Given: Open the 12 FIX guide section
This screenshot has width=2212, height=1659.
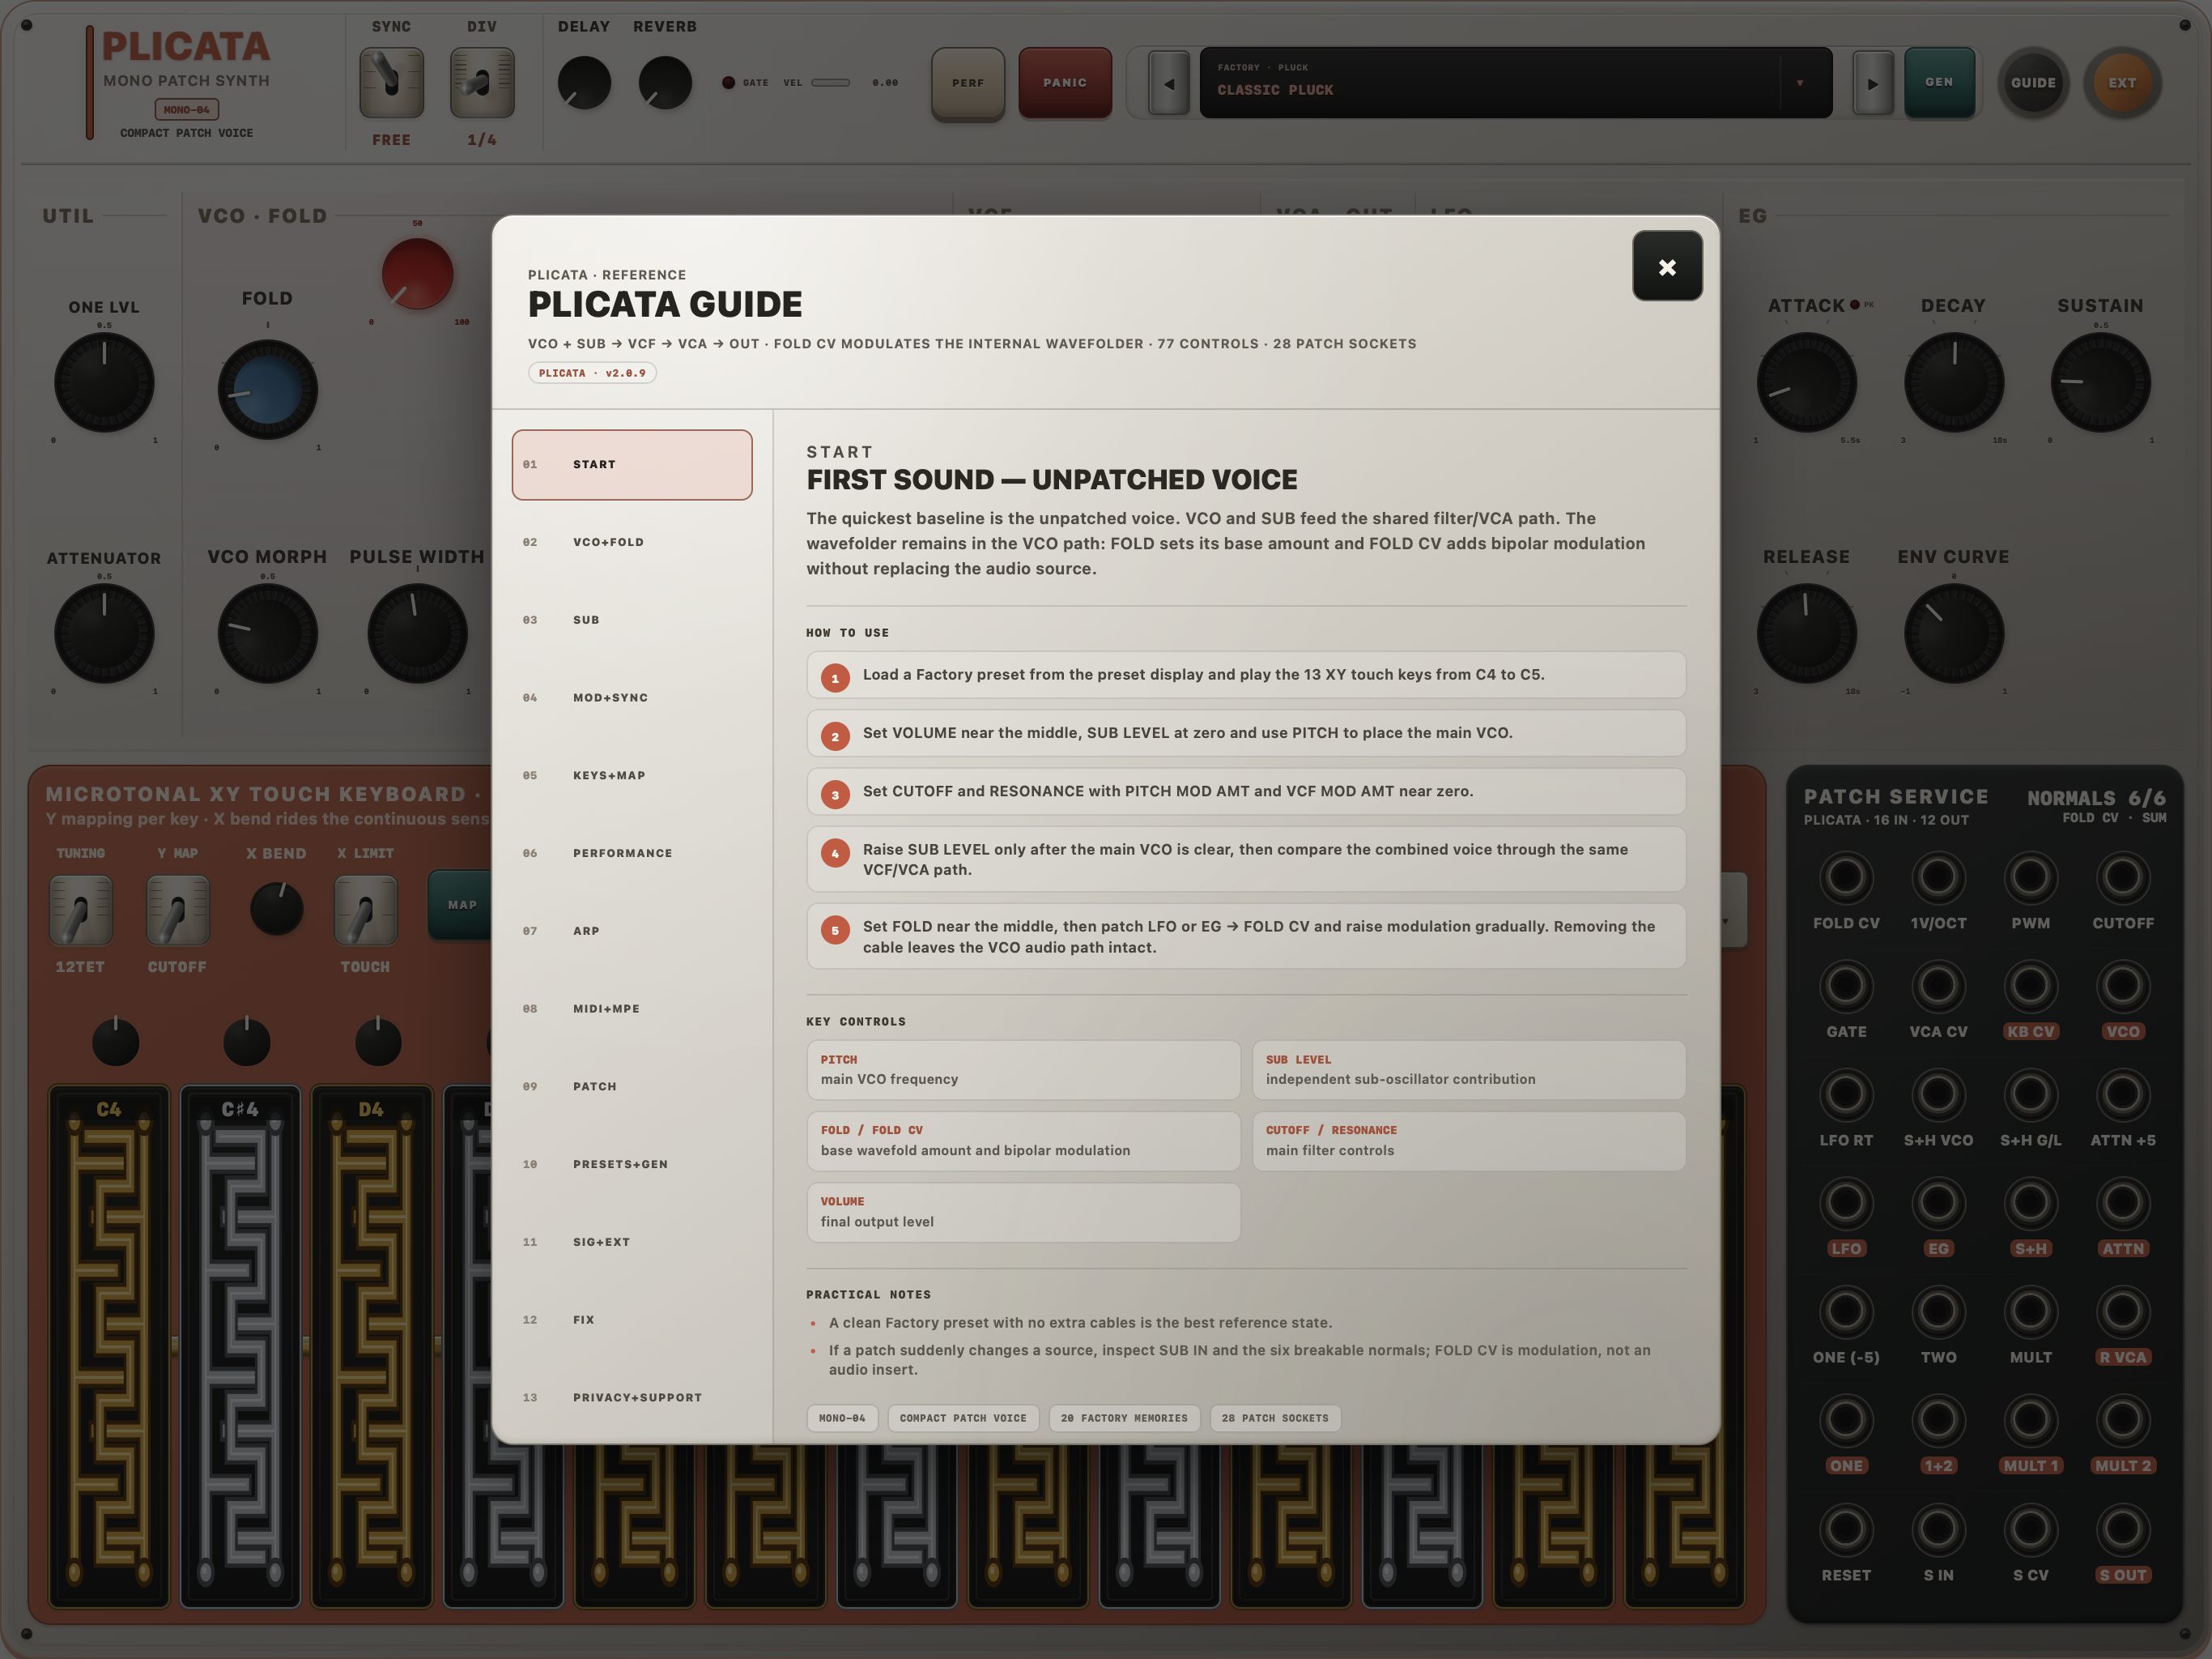Looking at the screenshot, I should point(632,1320).
